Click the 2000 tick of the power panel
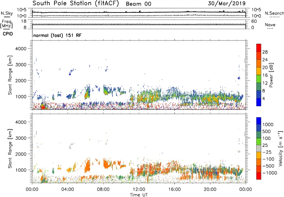The width and height of the screenshot is (284, 197). point(21,80)
